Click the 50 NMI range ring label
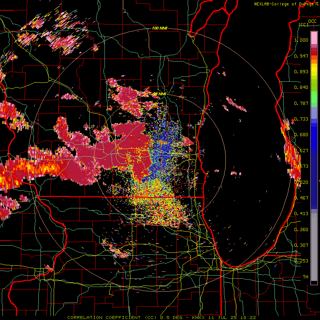The image size is (320, 320). pos(160,94)
